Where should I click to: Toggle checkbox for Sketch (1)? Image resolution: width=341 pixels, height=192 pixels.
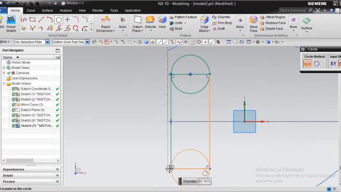[14, 94]
